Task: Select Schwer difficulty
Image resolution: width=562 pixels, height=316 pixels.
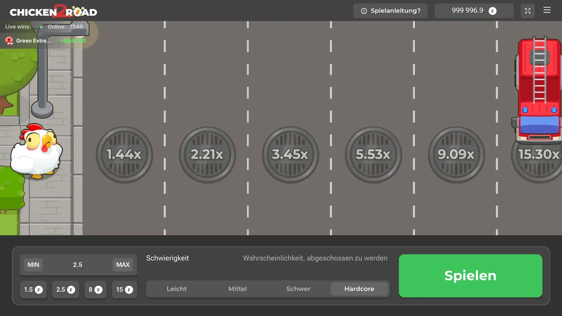Action: pos(298,289)
